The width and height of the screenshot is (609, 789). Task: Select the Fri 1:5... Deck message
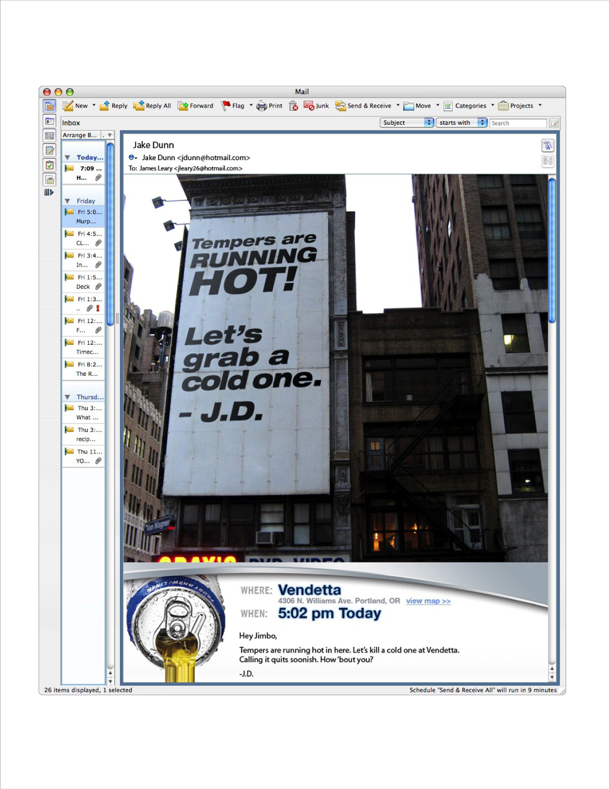(84, 282)
